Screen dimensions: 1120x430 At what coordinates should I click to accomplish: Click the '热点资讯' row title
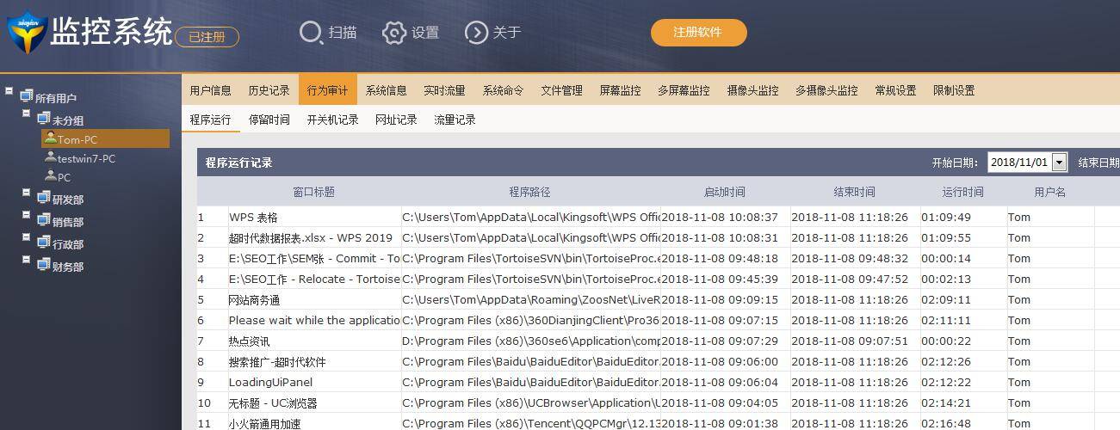pyautogui.click(x=249, y=341)
